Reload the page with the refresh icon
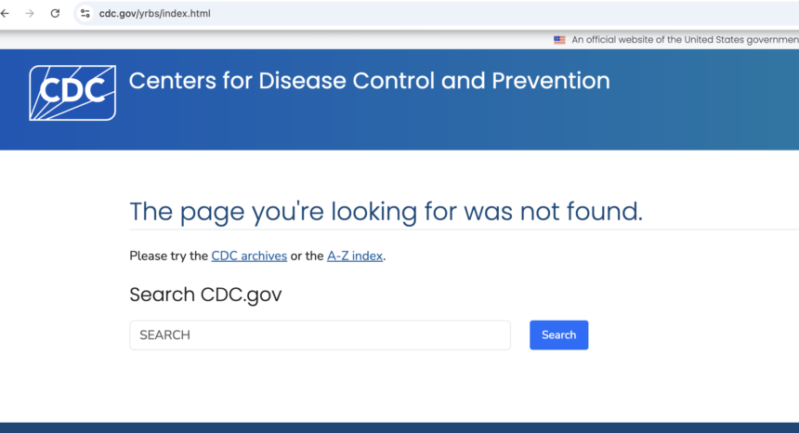799x433 pixels. [55, 13]
